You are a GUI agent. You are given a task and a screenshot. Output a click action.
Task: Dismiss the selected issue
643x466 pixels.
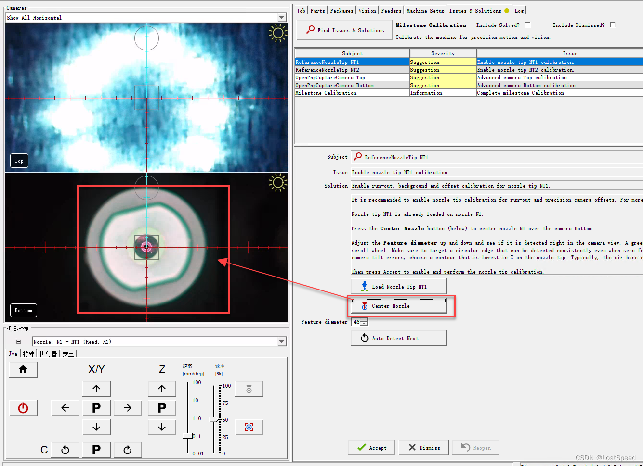[424, 447]
